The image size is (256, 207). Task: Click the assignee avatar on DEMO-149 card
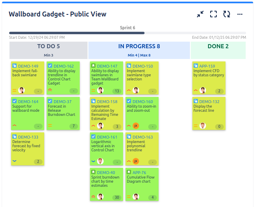21,90
